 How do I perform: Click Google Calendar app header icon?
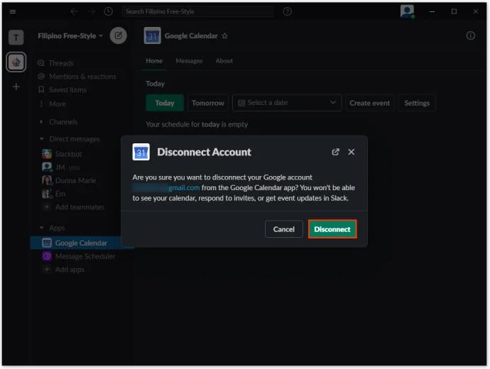[x=152, y=35]
